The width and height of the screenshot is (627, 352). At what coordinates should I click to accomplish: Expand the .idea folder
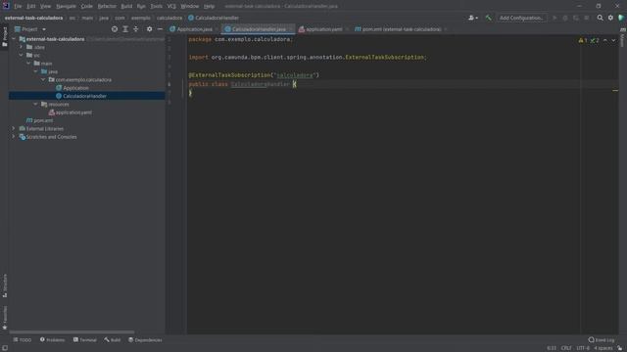21,47
